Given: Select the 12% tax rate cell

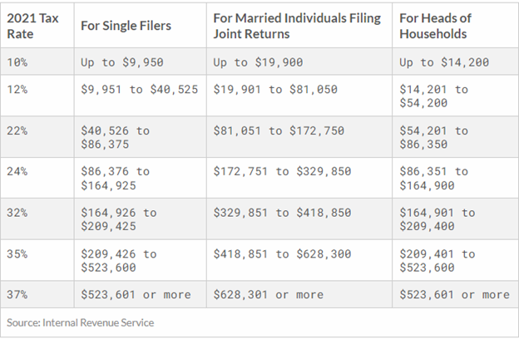Looking at the screenshot, I should (x=17, y=90).
